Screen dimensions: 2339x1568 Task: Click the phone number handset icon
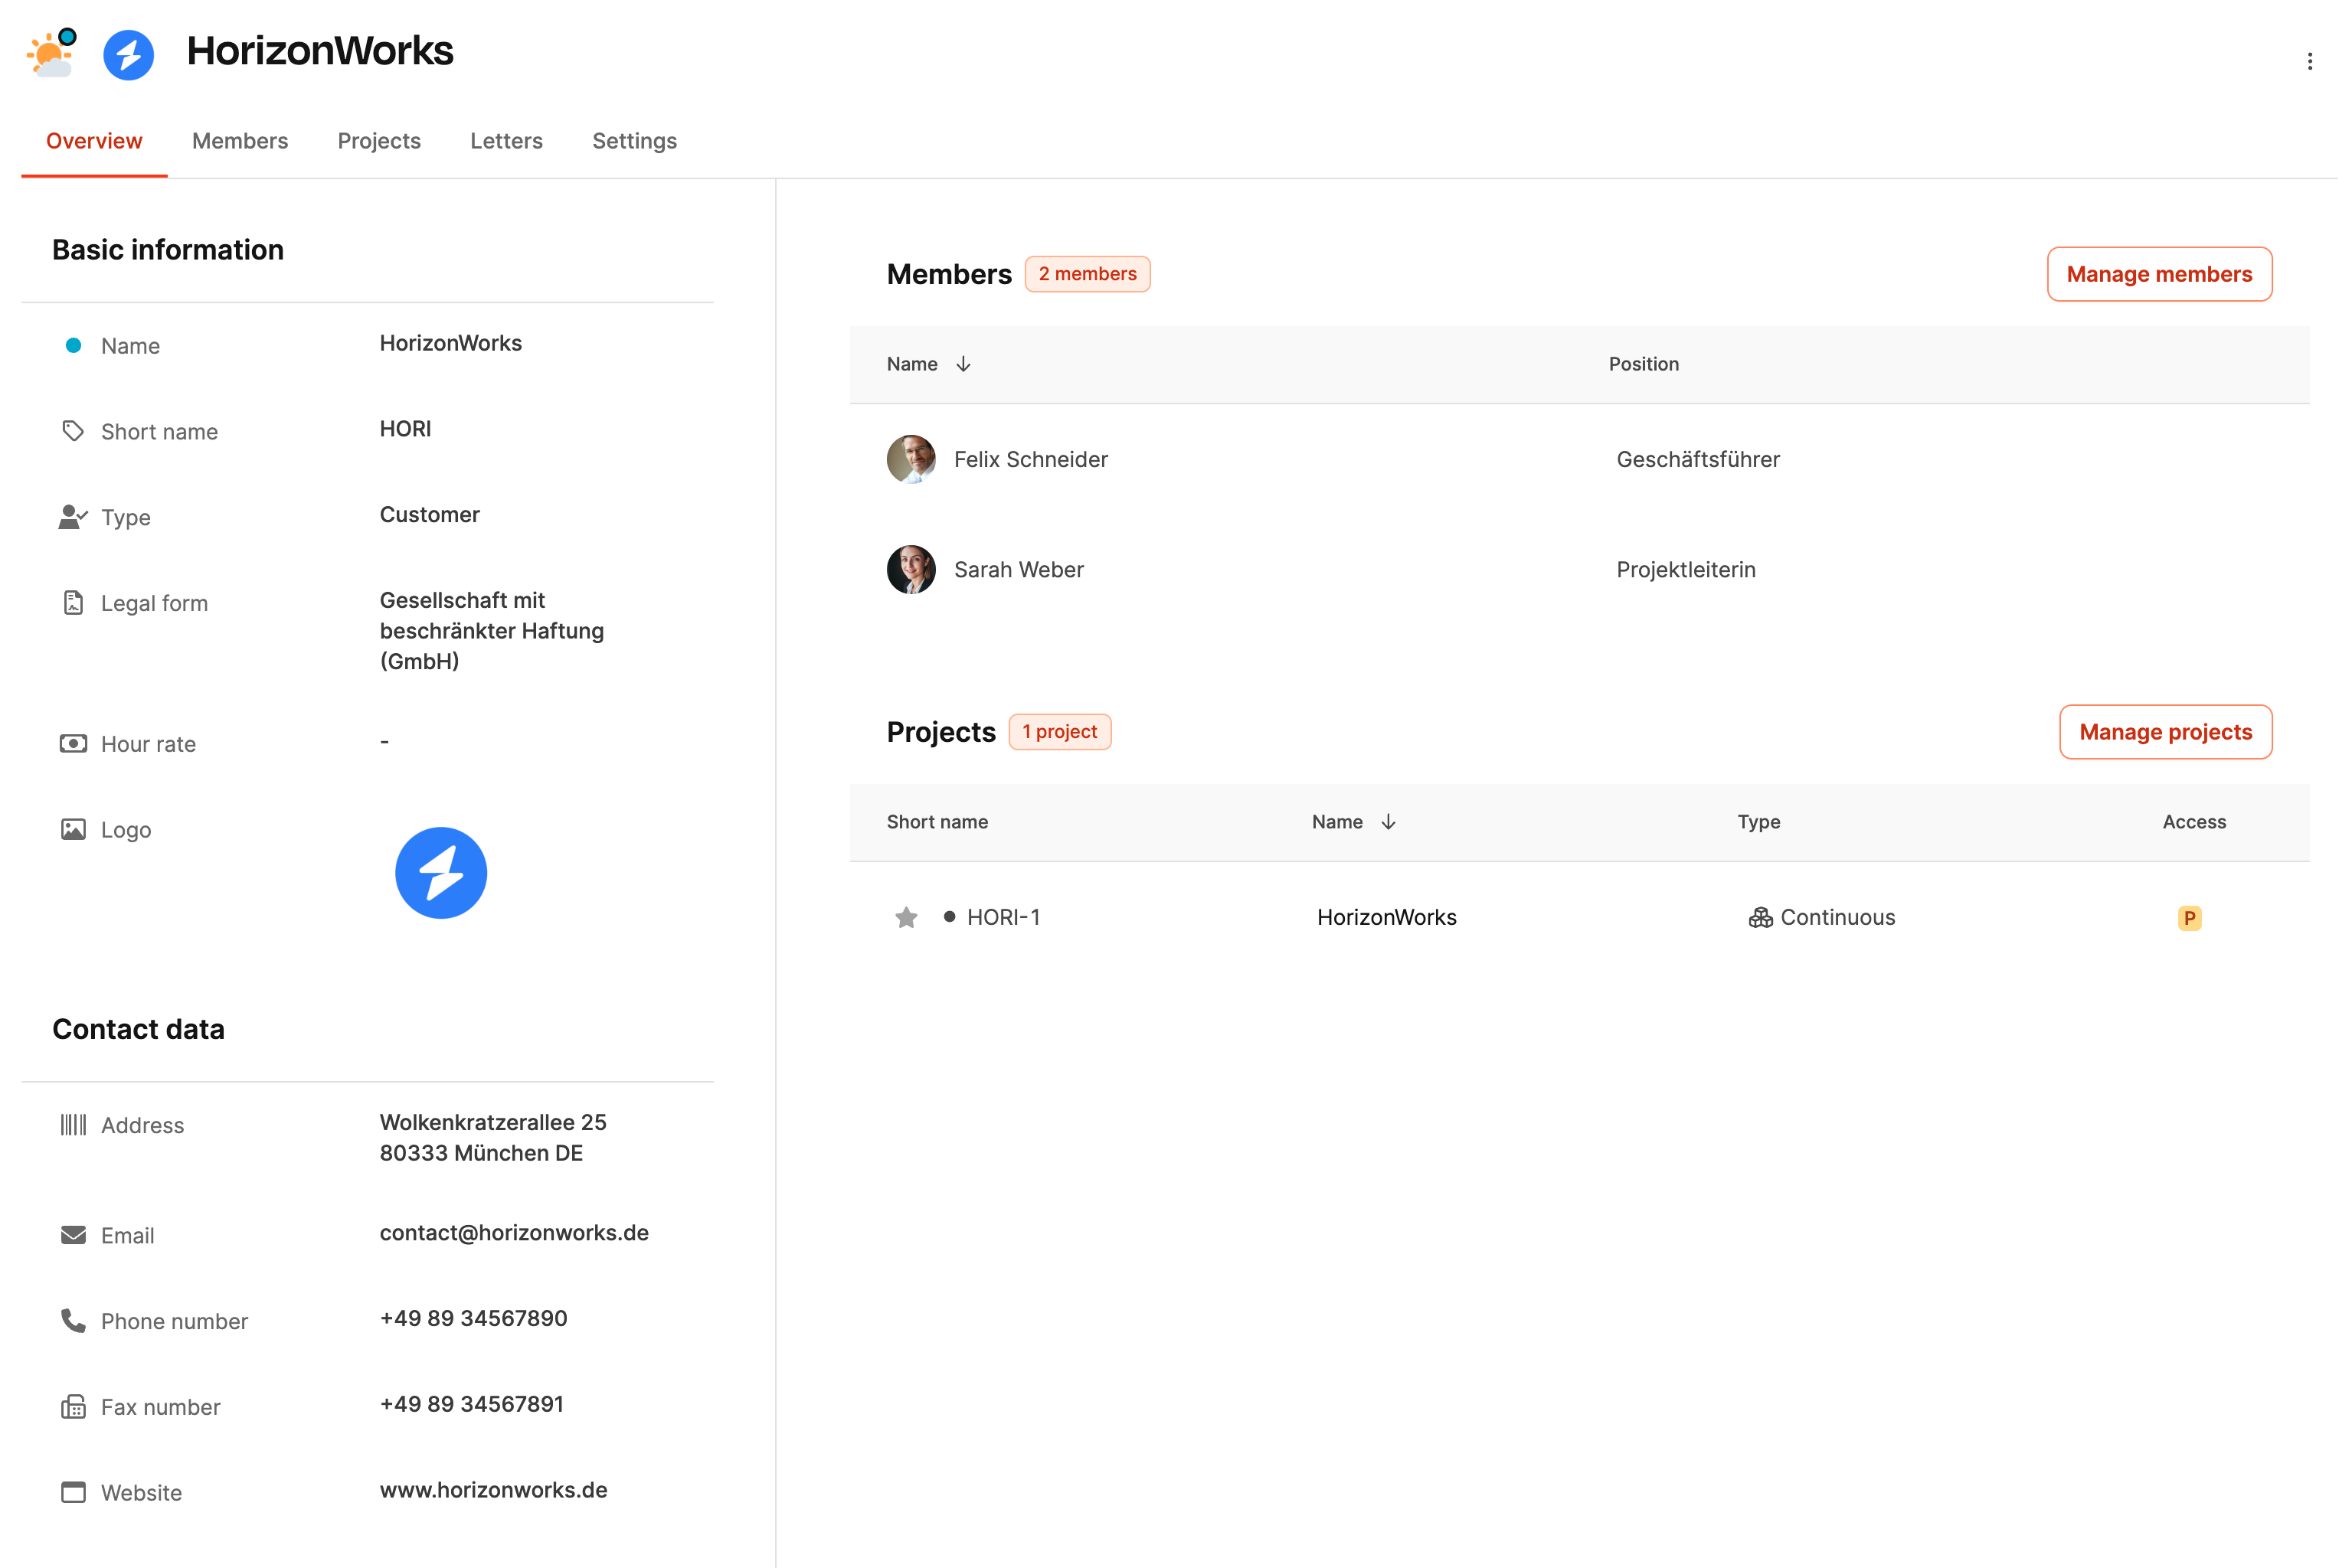(x=73, y=1320)
